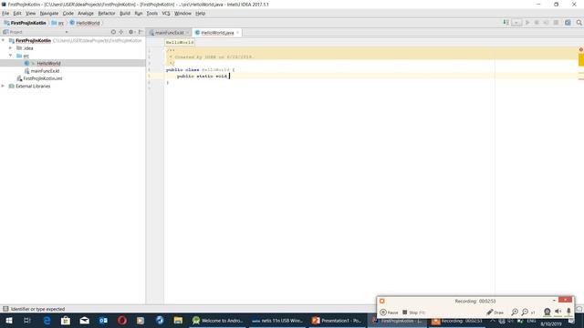
Task: Click the Stop square icon in IDE toolbar
Action: click(x=556, y=23)
